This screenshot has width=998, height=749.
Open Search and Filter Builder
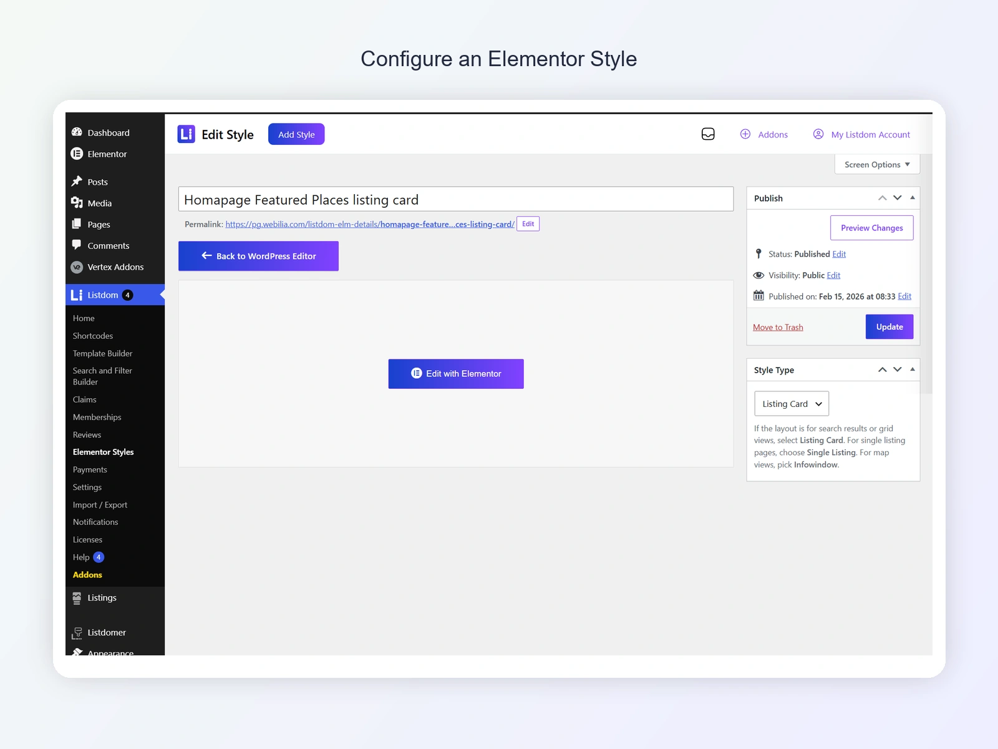(102, 376)
